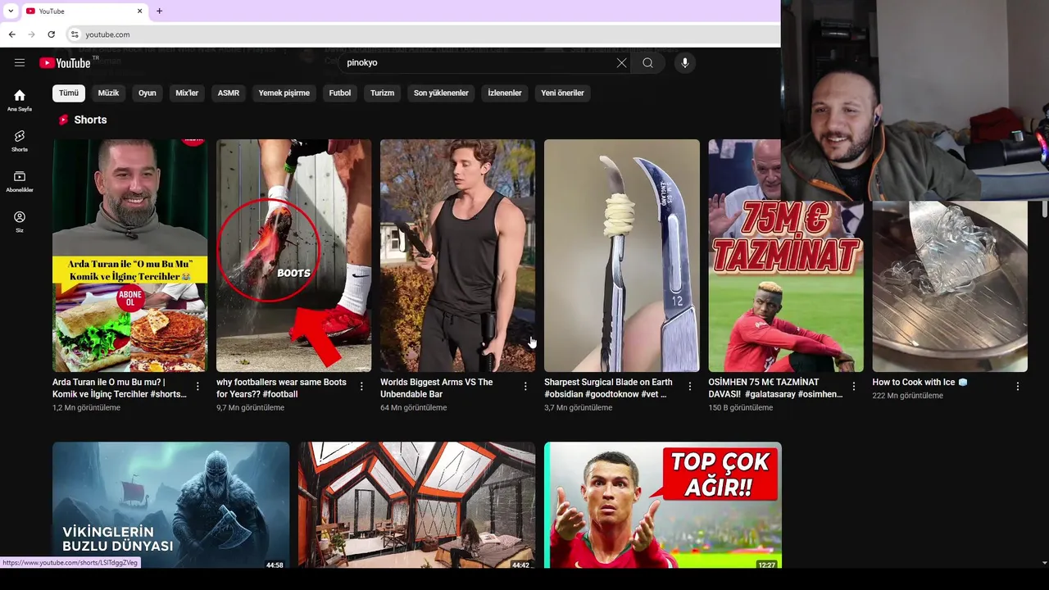Open options for OSİMHEN 75 M€ short
The height and width of the screenshot is (590, 1049).
coord(853,387)
